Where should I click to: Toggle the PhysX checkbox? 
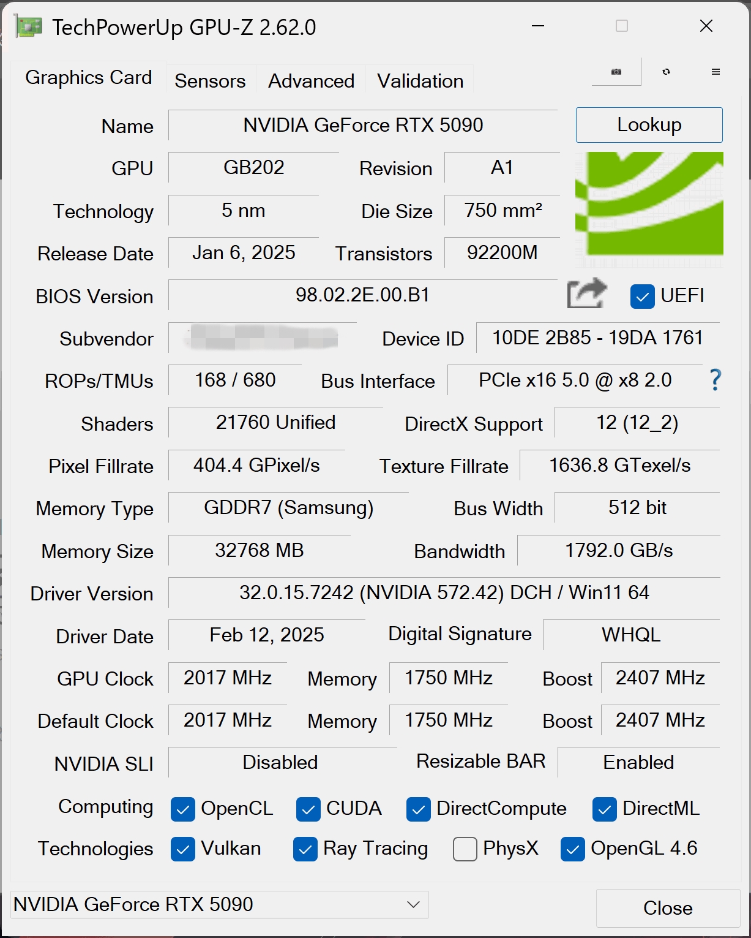pos(465,849)
